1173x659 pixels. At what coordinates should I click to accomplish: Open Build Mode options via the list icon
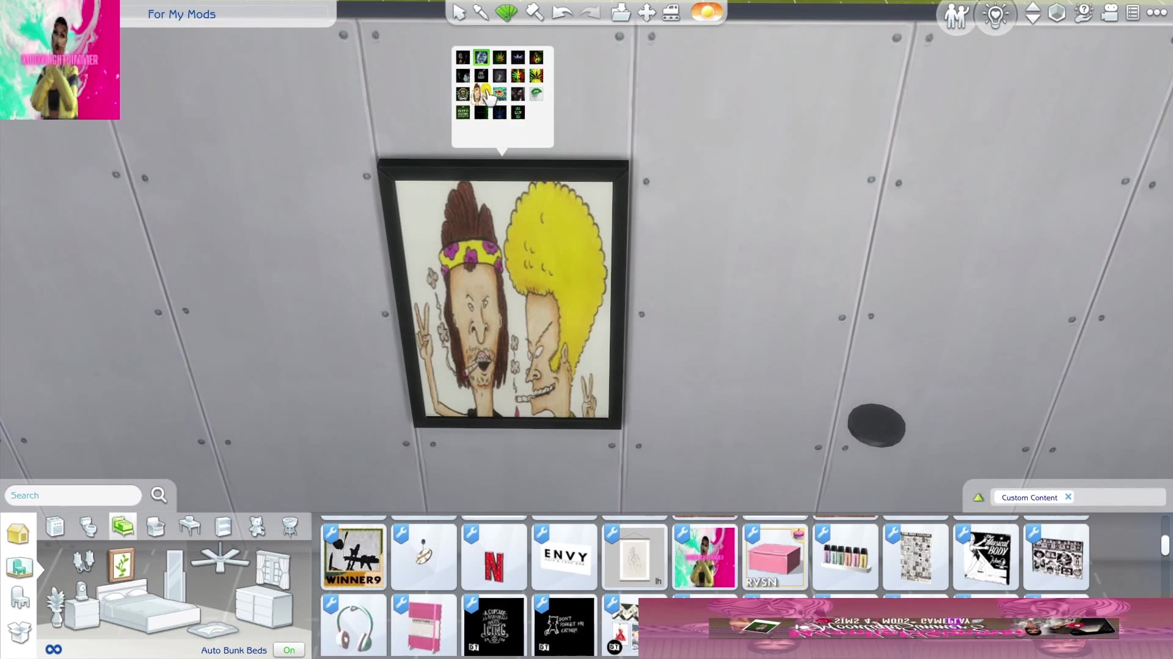pyautogui.click(x=1133, y=13)
